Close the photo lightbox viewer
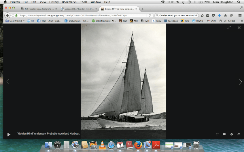Image resolution: width=244 pixels, height=152 pixels. coord(239,28)
